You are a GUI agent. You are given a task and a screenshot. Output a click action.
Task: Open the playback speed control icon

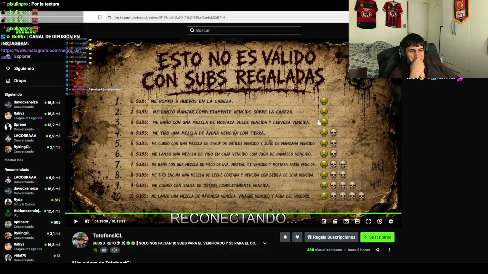(x=380, y=221)
